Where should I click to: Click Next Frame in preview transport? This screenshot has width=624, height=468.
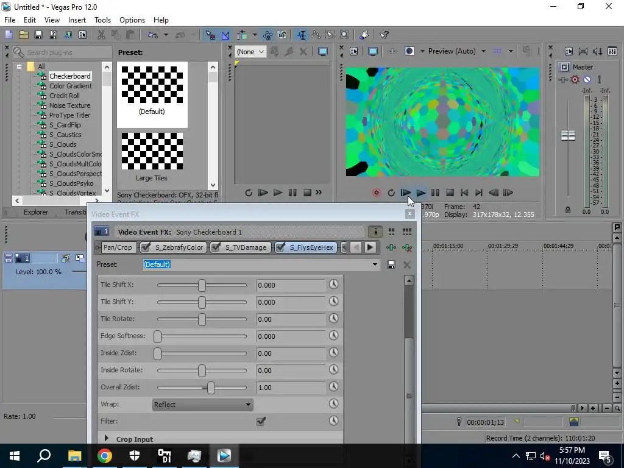point(508,193)
